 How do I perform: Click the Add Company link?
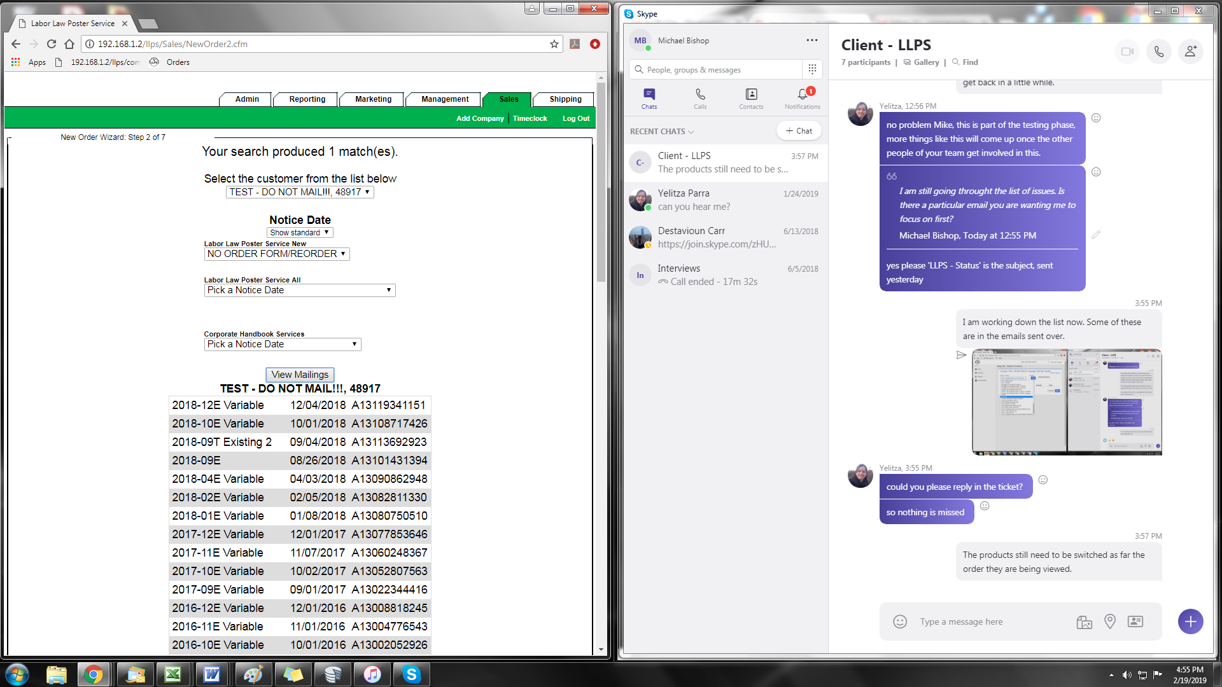click(480, 118)
